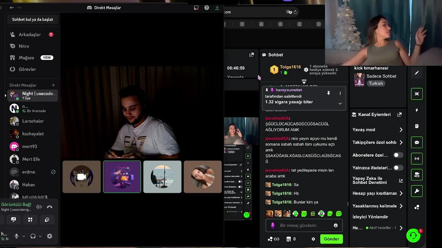
Task: Open headphone output options chevron
Action: (x=40, y=236)
